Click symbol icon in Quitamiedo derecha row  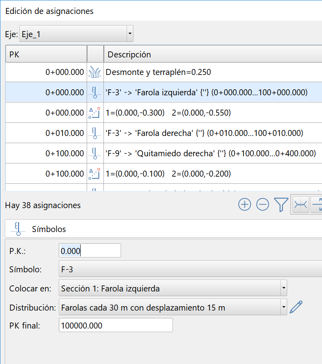point(95,153)
